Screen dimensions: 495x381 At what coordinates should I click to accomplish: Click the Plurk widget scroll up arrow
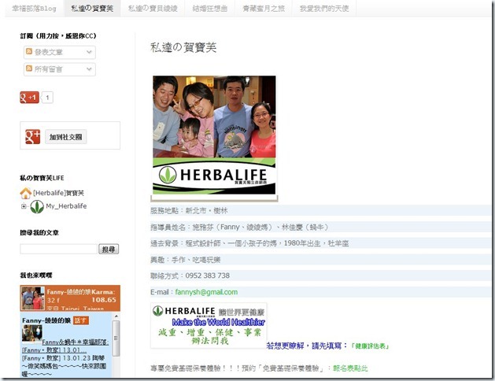[116, 316]
